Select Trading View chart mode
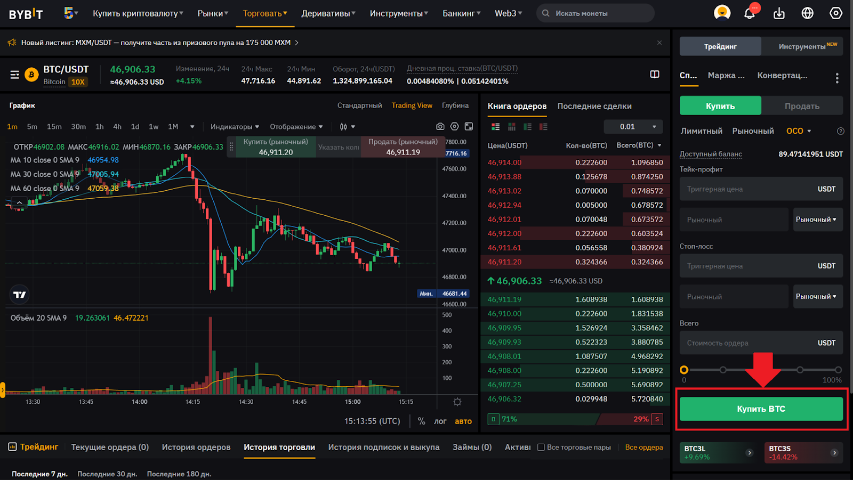 (x=412, y=105)
